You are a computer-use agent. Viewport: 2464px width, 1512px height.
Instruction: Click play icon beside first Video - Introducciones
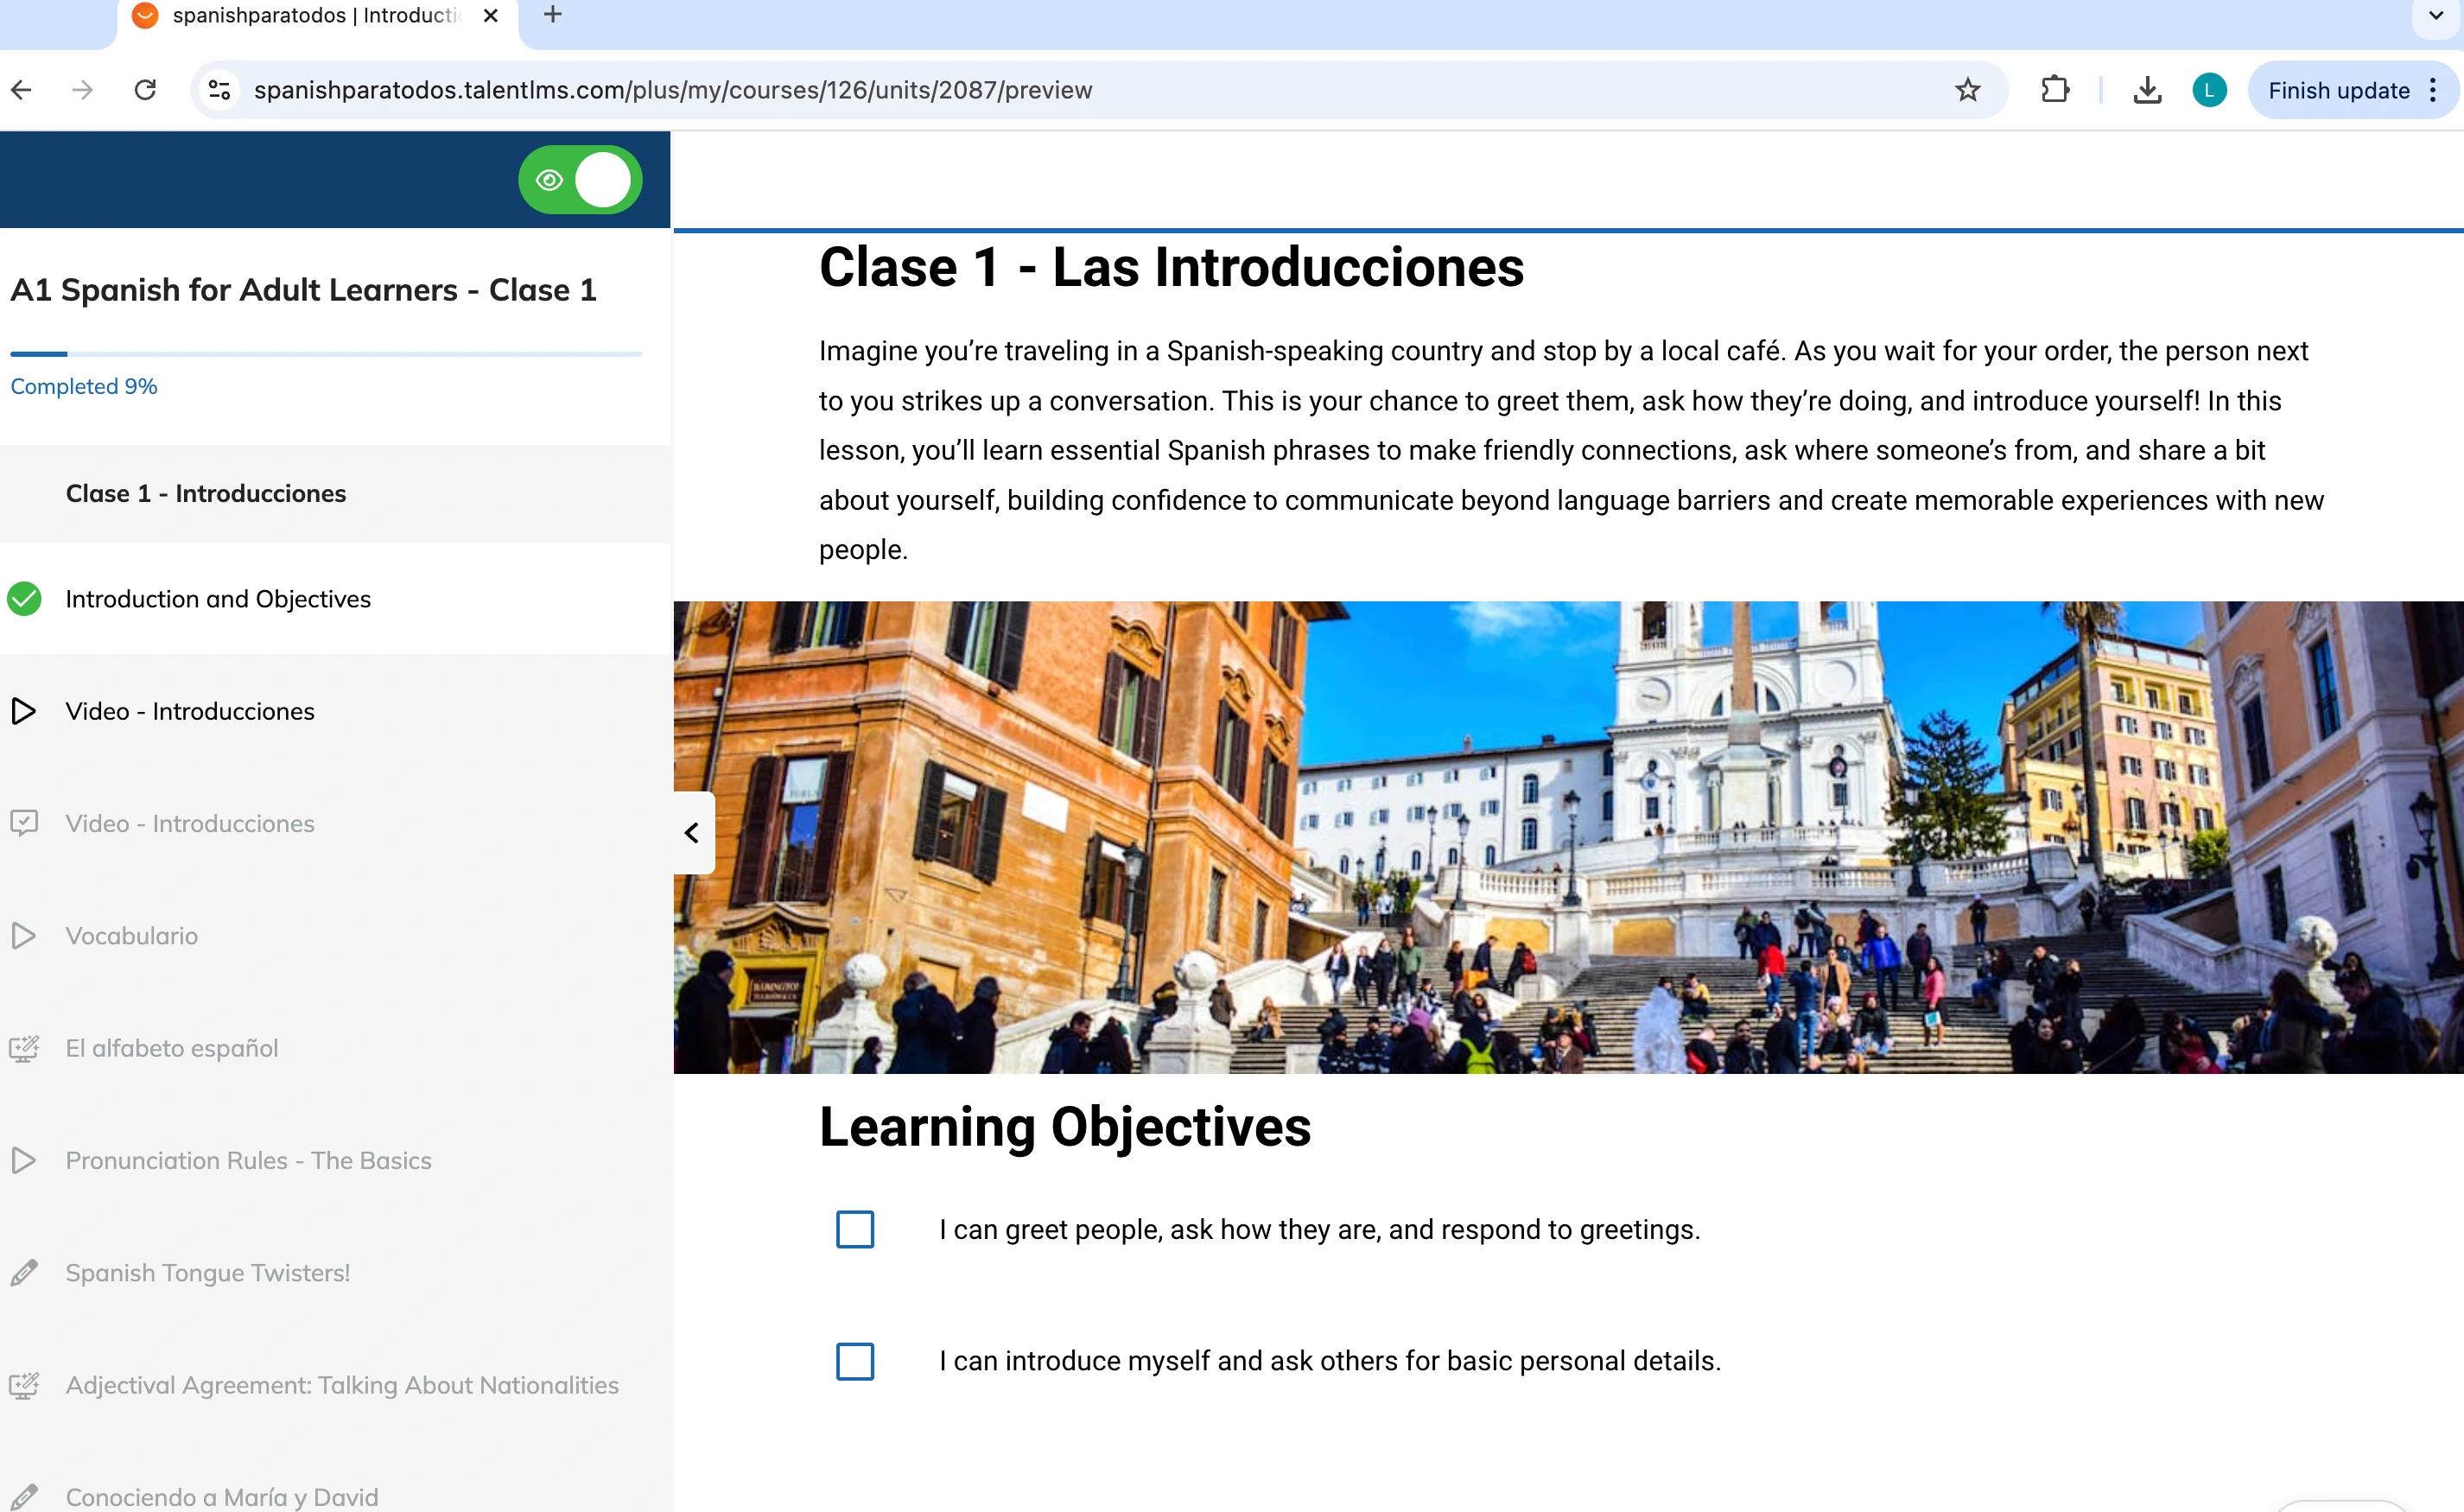click(x=24, y=711)
